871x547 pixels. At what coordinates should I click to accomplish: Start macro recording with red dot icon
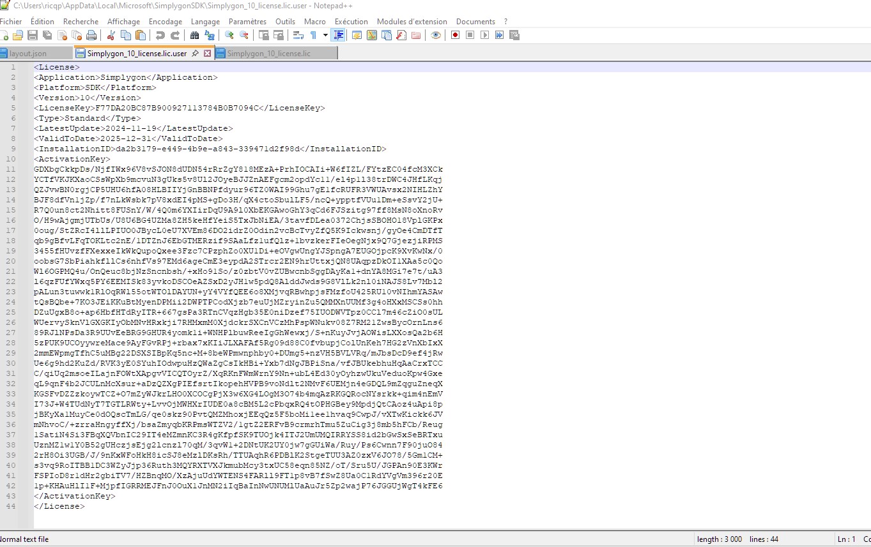456,35
